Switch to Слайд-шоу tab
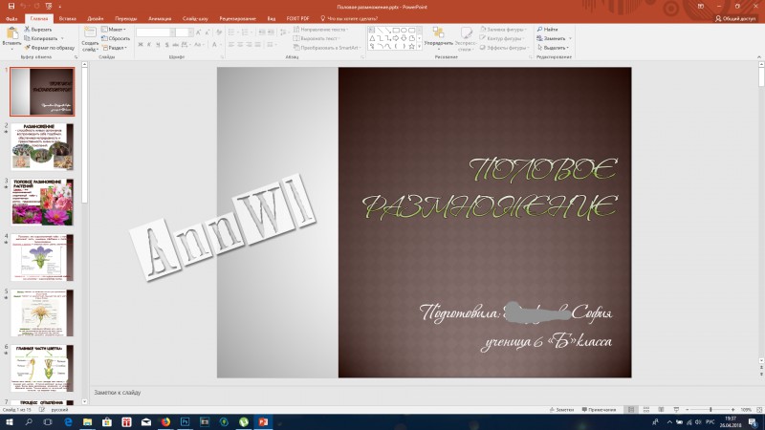Screen dimensions: 765x430 195,18
